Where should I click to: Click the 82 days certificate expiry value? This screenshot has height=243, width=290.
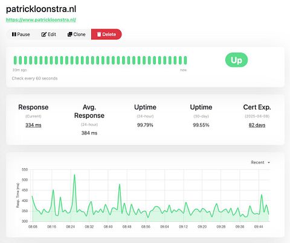(257, 125)
